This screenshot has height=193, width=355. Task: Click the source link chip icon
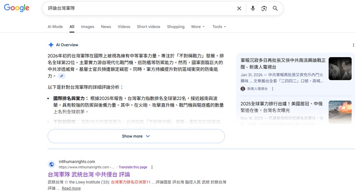coord(61,76)
